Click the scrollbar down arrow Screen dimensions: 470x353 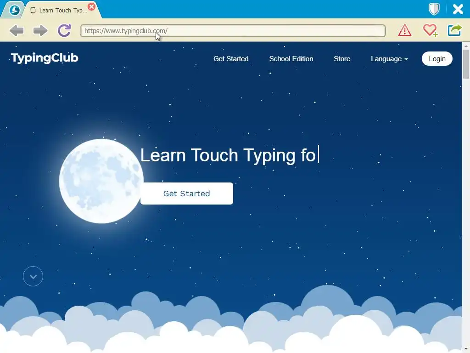pos(466,349)
